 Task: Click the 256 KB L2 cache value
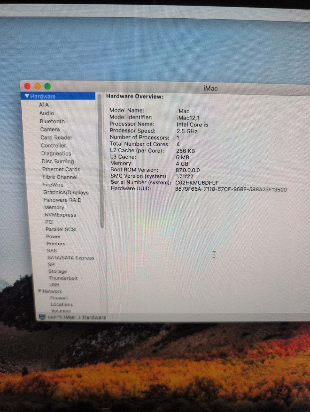[x=185, y=151]
